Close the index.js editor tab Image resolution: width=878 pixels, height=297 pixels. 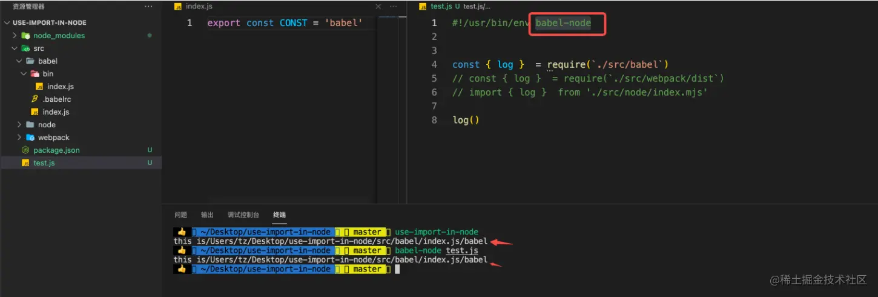coord(378,7)
